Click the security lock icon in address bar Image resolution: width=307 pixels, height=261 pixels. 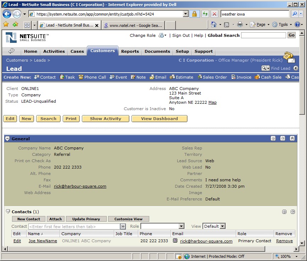(194, 14)
